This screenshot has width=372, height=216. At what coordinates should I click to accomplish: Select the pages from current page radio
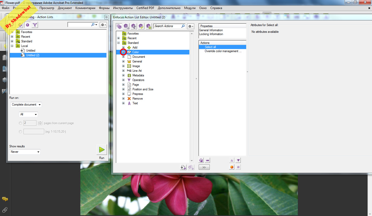click(20, 123)
